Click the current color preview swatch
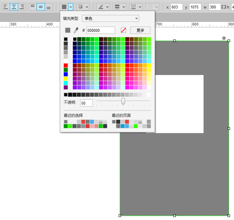The height and width of the screenshot is (220, 234). click(68, 30)
